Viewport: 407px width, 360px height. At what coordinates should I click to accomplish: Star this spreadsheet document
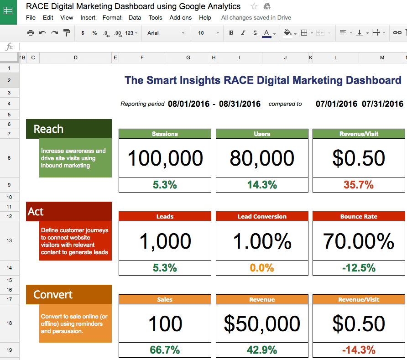(x=254, y=6)
